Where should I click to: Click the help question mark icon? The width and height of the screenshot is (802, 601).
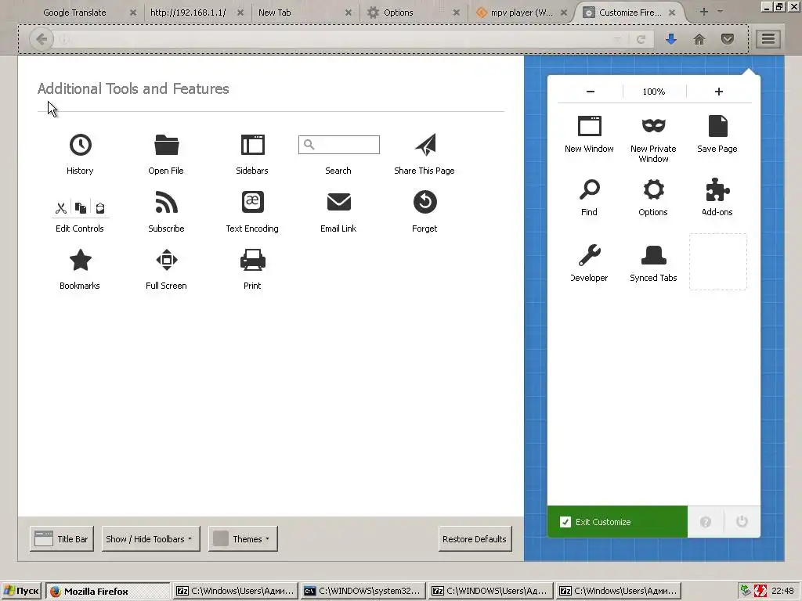[x=706, y=522]
